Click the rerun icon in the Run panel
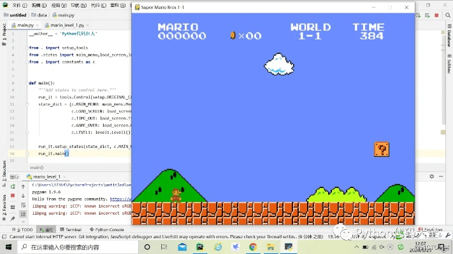 [x=13, y=187]
